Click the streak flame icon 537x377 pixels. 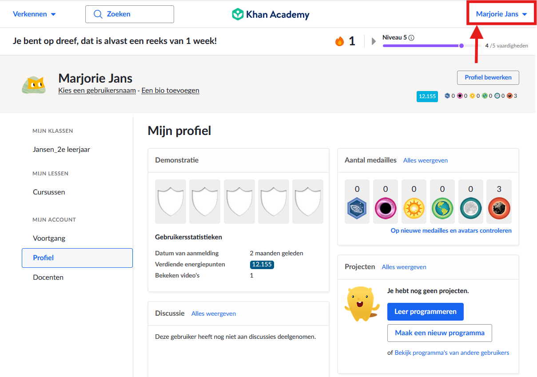pos(340,41)
